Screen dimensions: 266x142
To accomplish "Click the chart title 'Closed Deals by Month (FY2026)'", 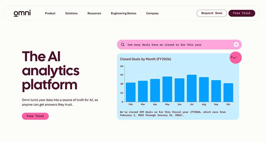I will (146, 59).
